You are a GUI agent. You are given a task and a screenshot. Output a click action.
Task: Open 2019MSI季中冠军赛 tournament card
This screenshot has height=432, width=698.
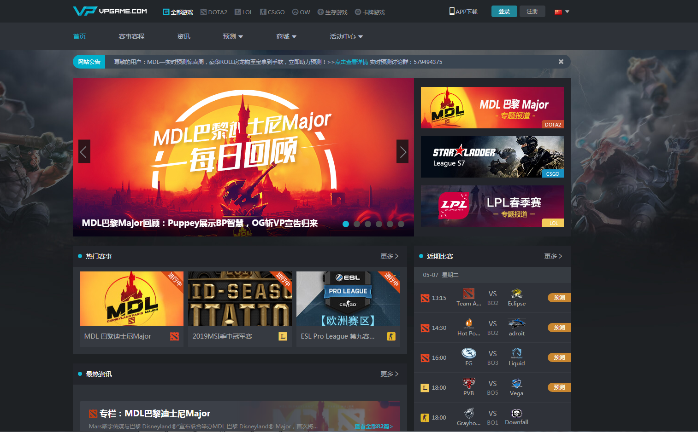click(240, 309)
